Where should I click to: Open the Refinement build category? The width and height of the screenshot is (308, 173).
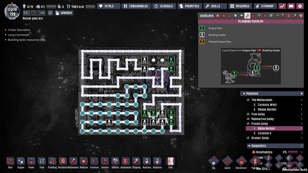click(73, 163)
